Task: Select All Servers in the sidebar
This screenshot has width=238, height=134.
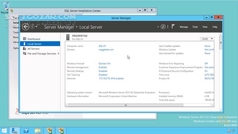Action: tap(40, 49)
